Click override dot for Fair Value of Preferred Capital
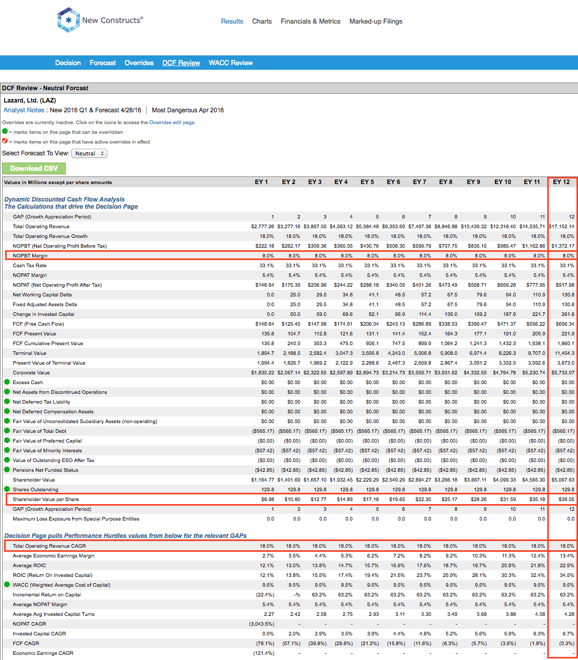The width and height of the screenshot is (578, 660). click(7, 441)
